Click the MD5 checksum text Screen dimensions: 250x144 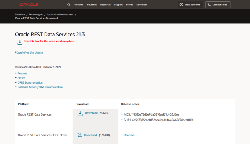[152, 114]
